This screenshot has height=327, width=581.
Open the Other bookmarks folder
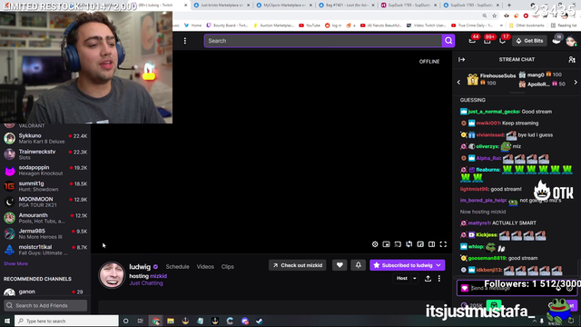527,25
